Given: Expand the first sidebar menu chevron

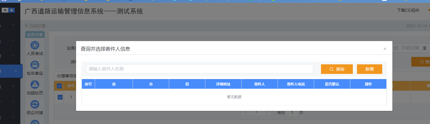Looking at the screenshot, I should pos(13,25).
